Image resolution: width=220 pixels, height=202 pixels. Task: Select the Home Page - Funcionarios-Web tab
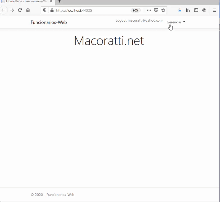pyautogui.click(x=27, y=1)
